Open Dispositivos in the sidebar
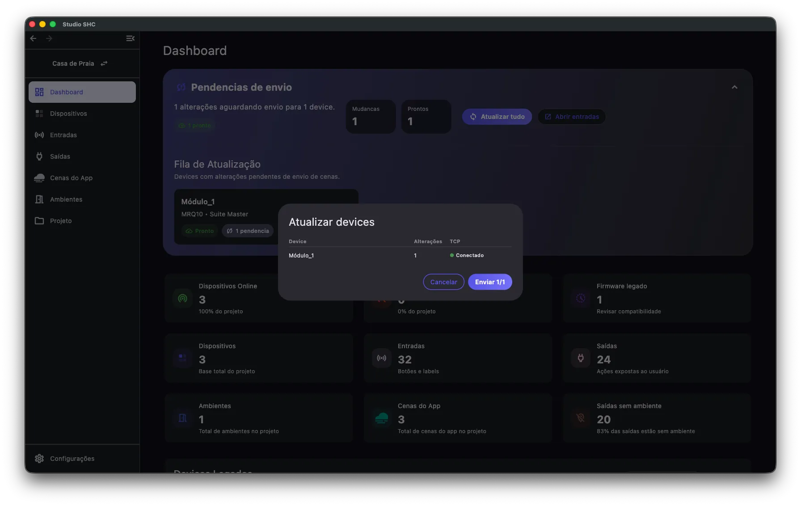The height and width of the screenshot is (506, 801). [82, 114]
